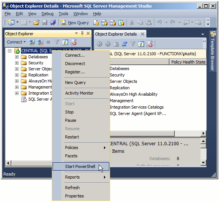Click the Stop square icon in Object Explorer
Viewport: 219px width, 202px height.
[x=48, y=42]
